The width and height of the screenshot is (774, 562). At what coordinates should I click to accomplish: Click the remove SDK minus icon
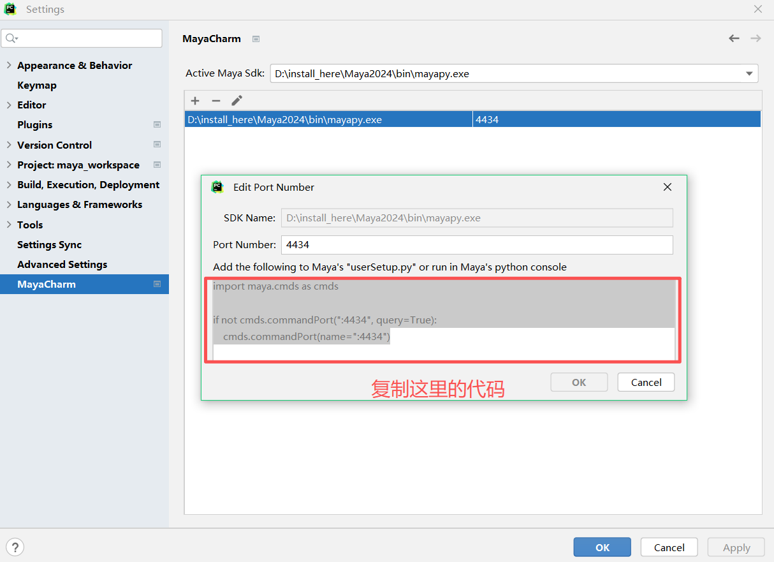point(216,101)
